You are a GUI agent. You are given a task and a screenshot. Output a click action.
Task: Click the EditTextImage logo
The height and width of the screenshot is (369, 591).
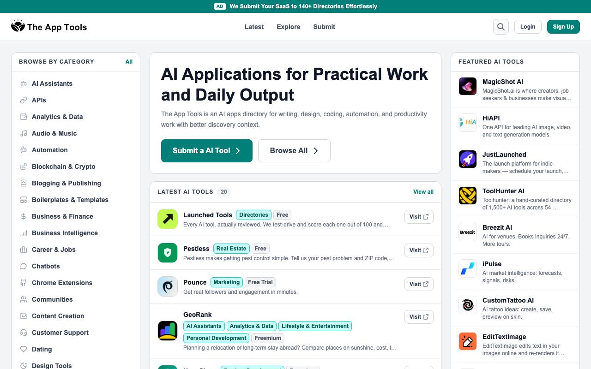(468, 341)
